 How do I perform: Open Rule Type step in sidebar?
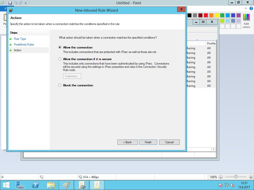pyautogui.click(x=20, y=39)
